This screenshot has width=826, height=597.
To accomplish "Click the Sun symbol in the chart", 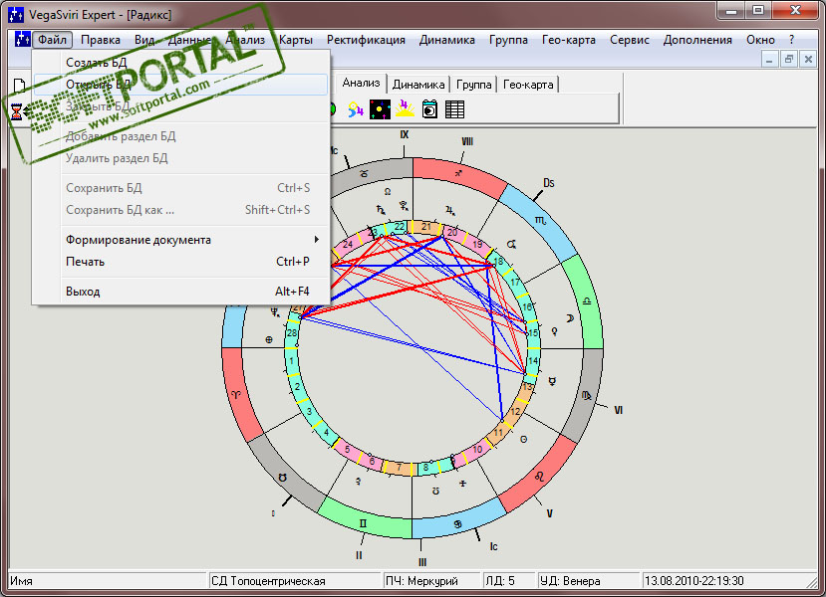I will (x=523, y=439).
